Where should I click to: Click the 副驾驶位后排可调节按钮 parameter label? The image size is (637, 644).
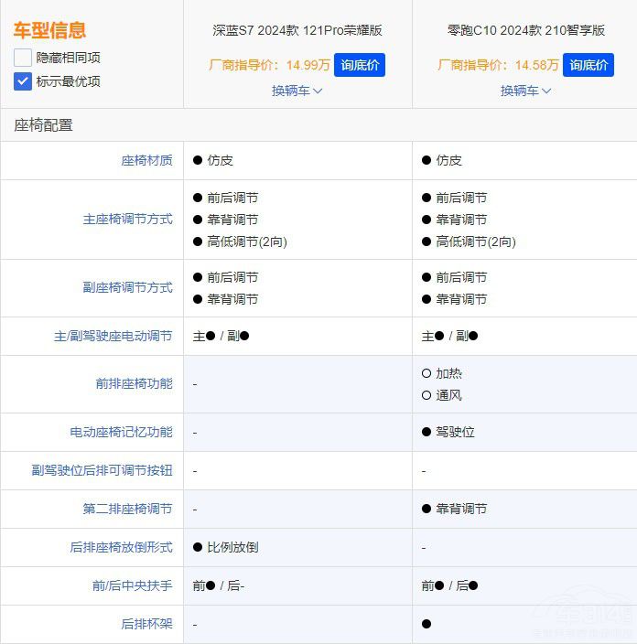pyautogui.click(x=102, y=470)
